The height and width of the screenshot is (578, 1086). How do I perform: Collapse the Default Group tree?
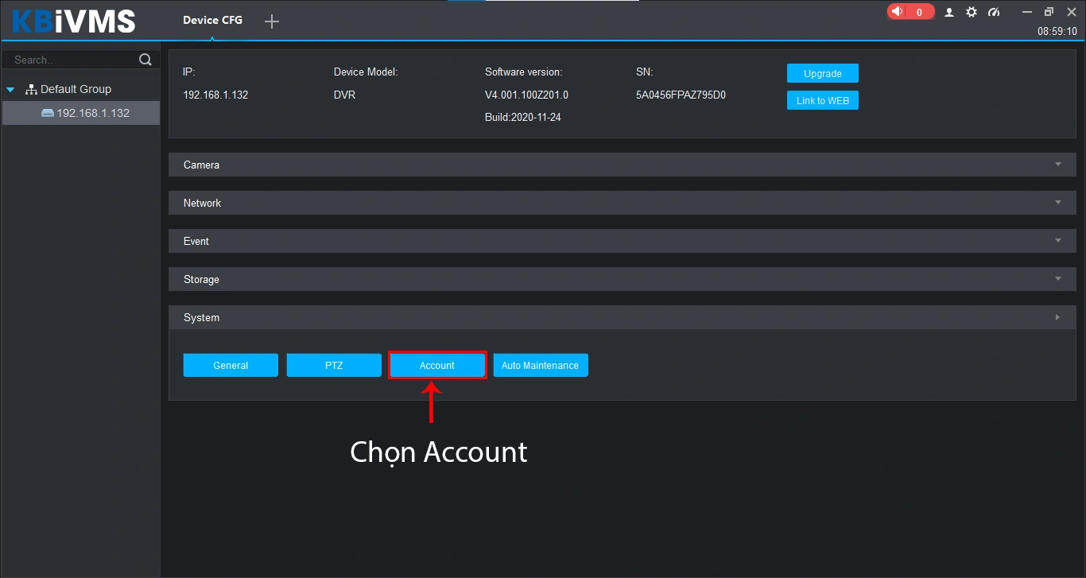click(x=10, y=89)
